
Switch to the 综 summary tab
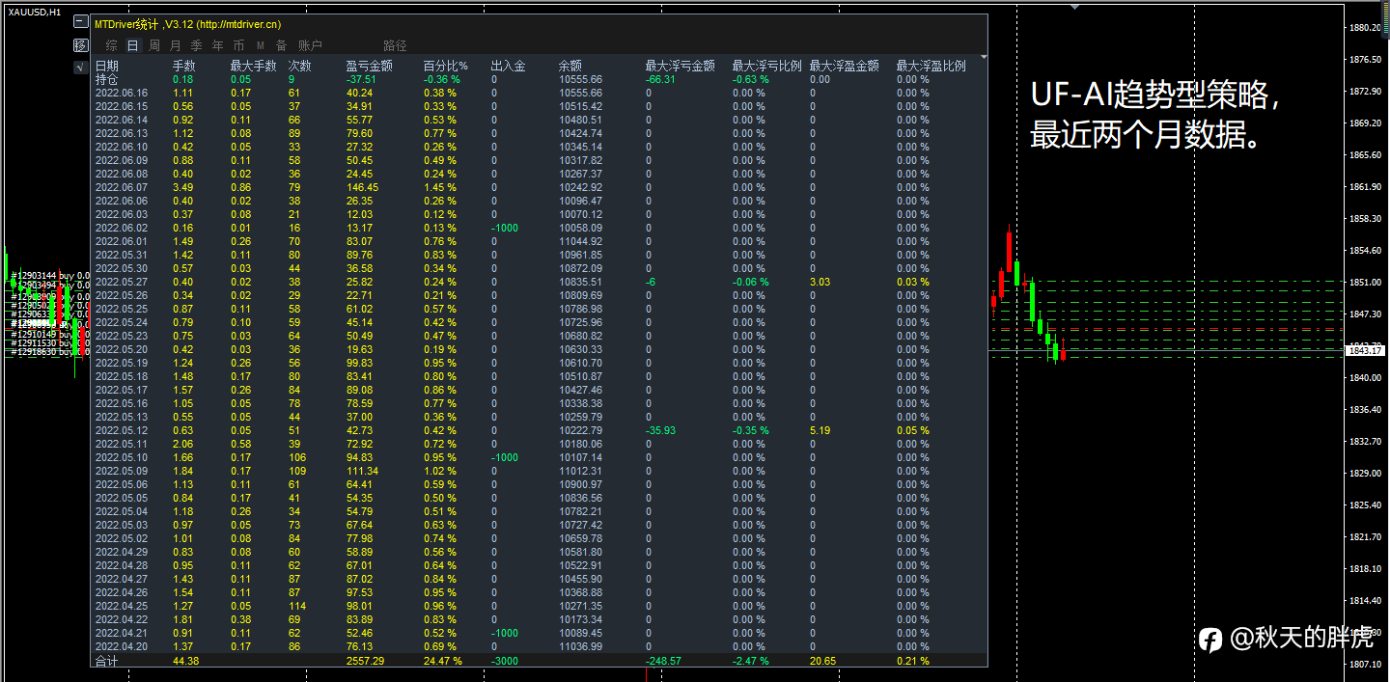click(112, 45)
